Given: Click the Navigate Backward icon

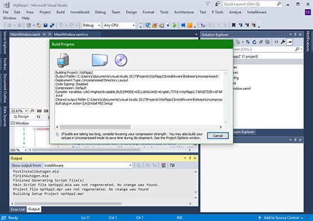Looking at the screenshot, I should click(10, 25).
